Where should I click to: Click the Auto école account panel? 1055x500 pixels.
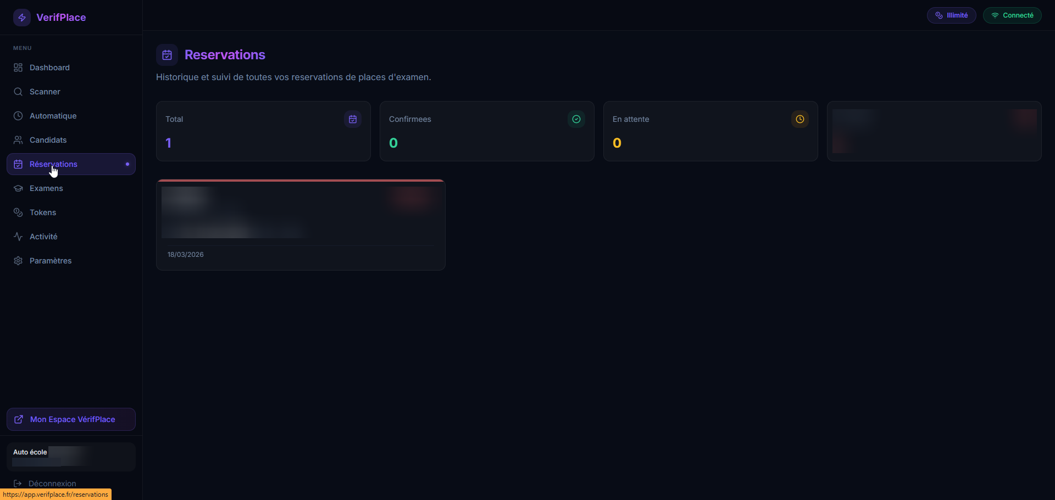coord(71,457)
